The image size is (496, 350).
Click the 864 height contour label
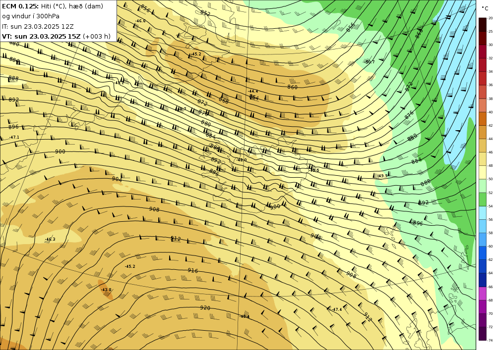[254, 98]
